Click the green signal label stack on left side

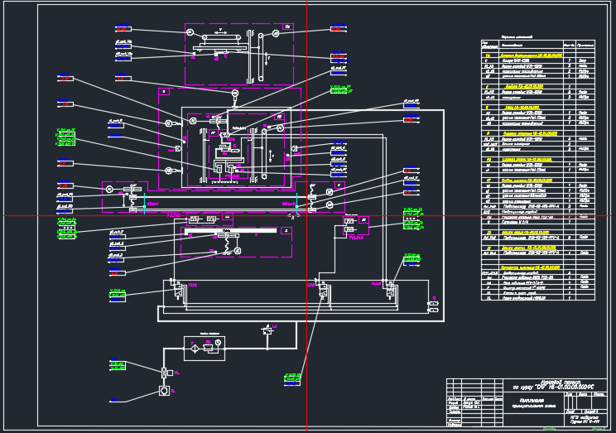(65, 135)
